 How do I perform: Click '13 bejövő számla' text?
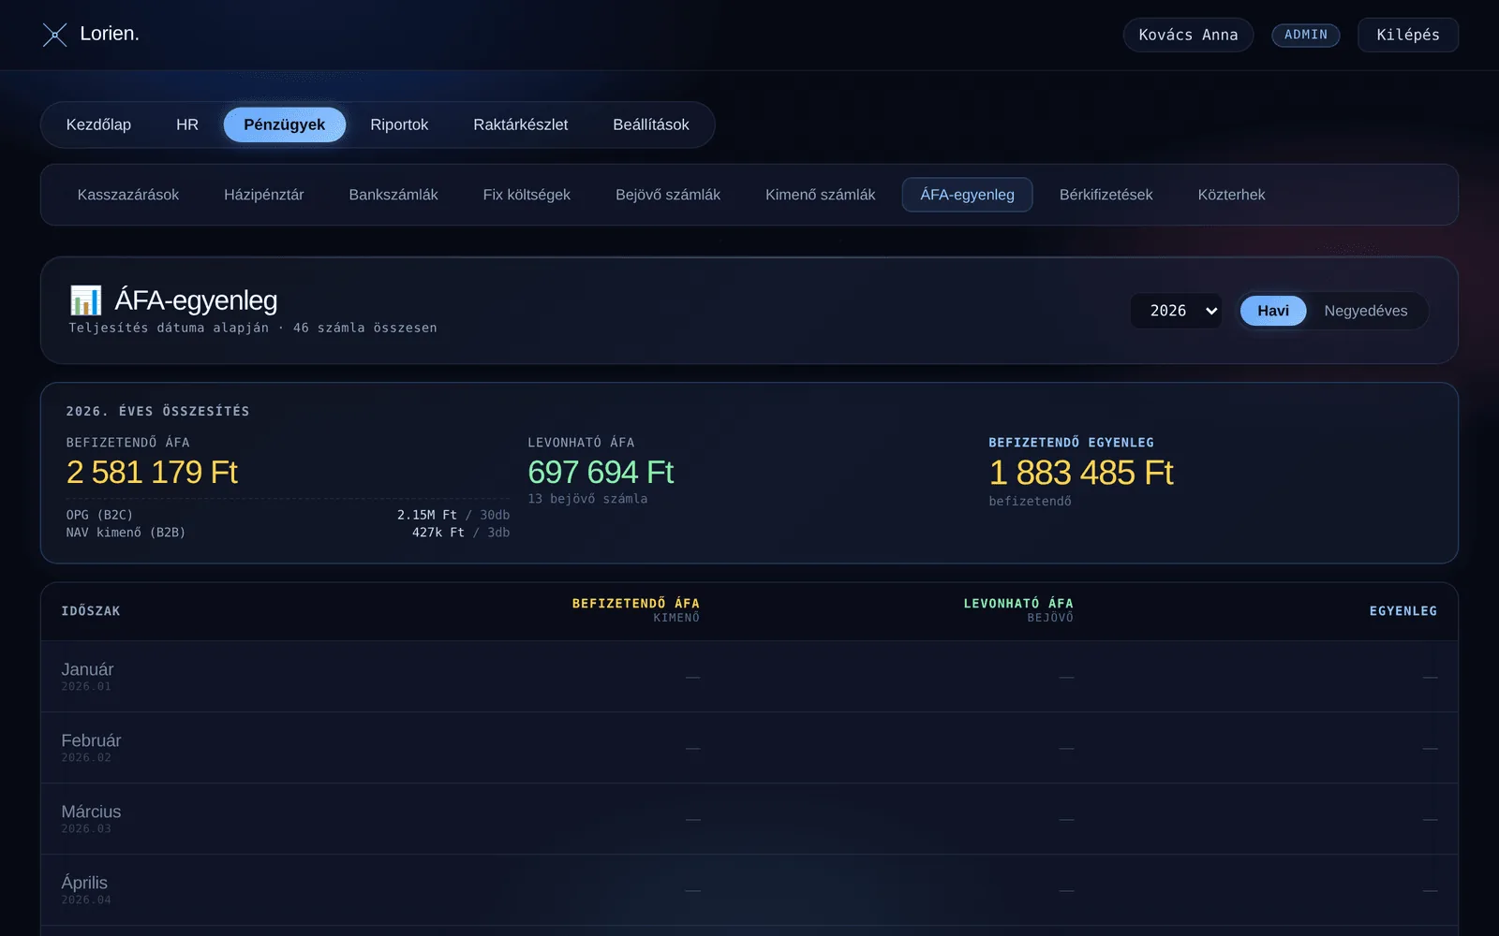pyautogui.click(x=587, y=499)
